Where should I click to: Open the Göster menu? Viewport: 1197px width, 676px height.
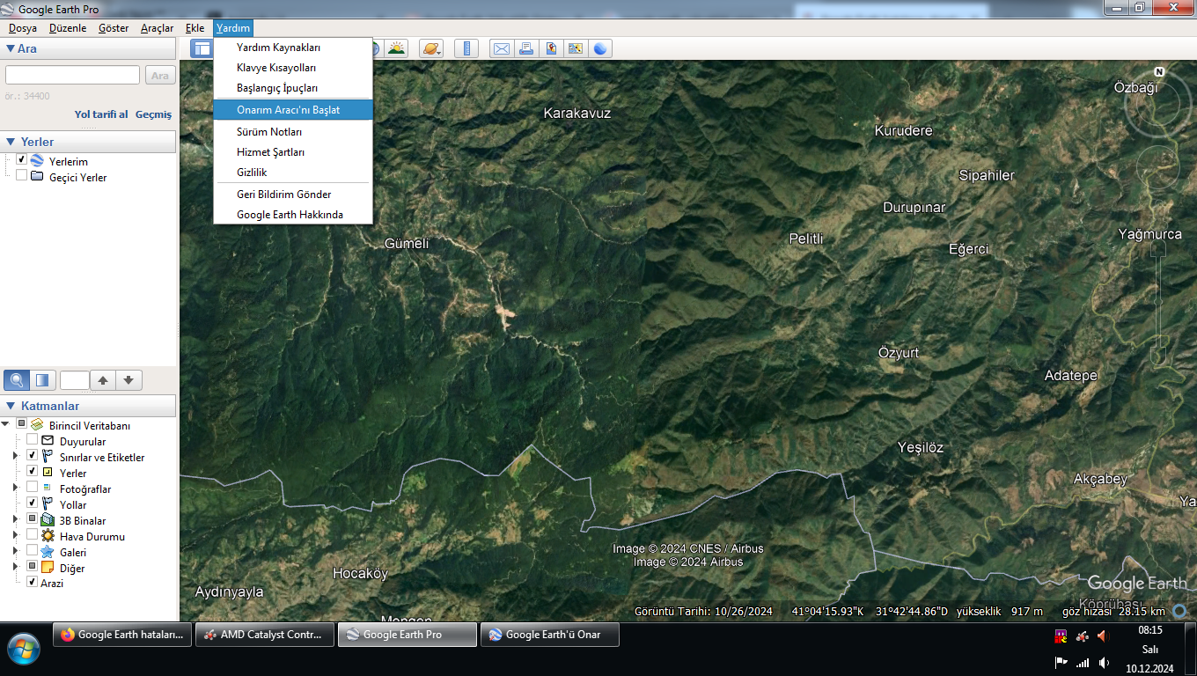114,28
